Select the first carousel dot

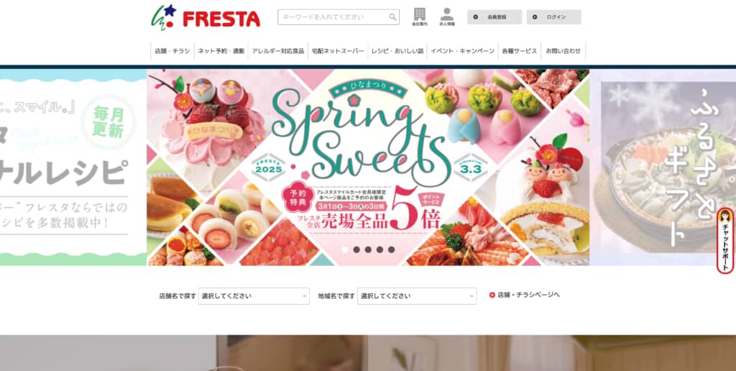[345, 249]
